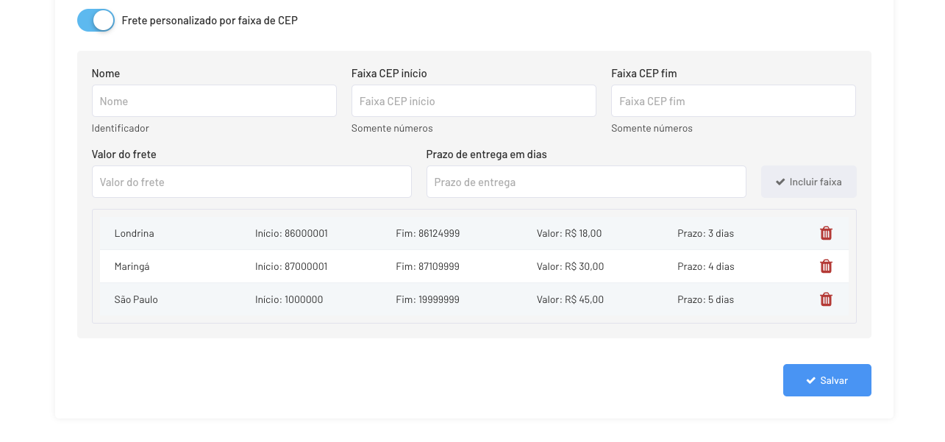The image size is (945, 442).
Task: Click Londrina's Início 86000001 value
Action: pyautogui.click(x=291, y=233)
